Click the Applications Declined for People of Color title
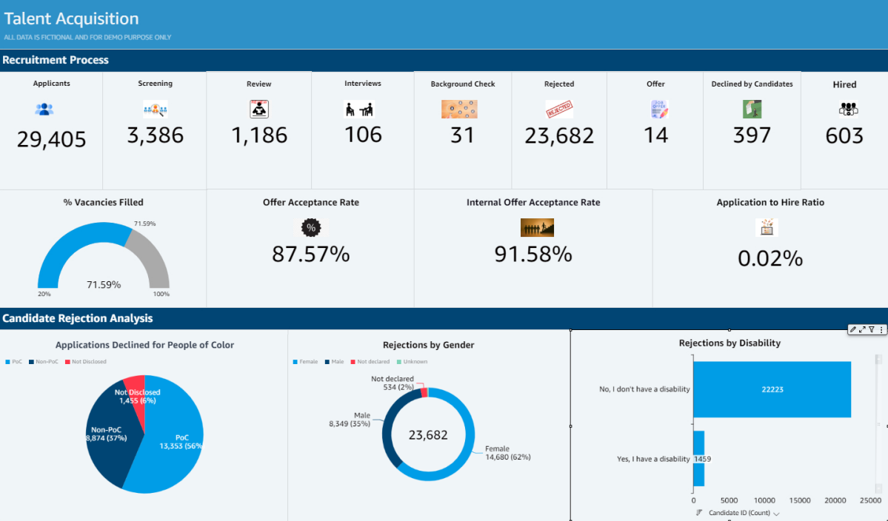The image size is (888, 521). tap(144, 345)
